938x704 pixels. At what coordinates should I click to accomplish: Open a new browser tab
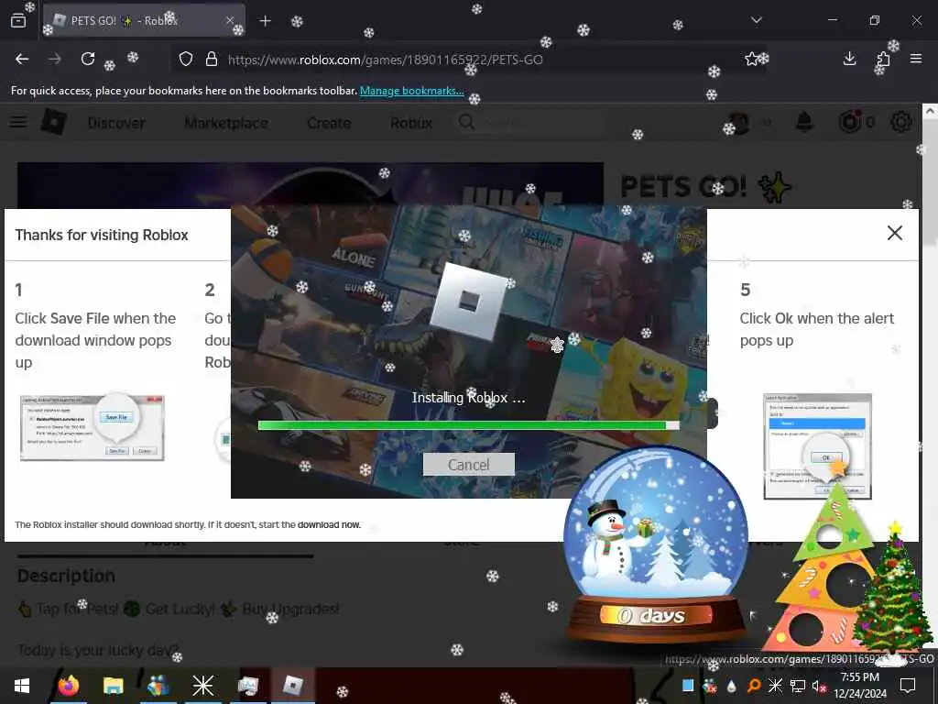(265, 21)
